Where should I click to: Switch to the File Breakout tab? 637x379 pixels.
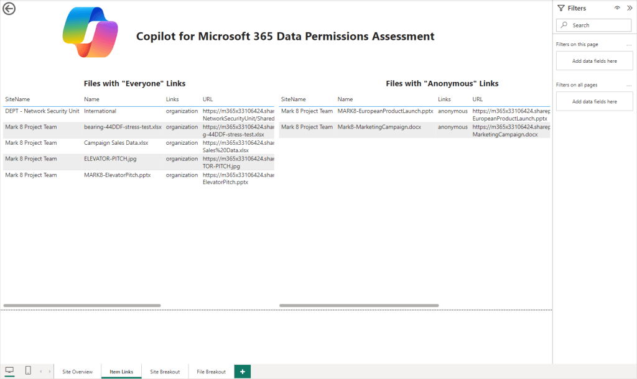tap(211, 372)
